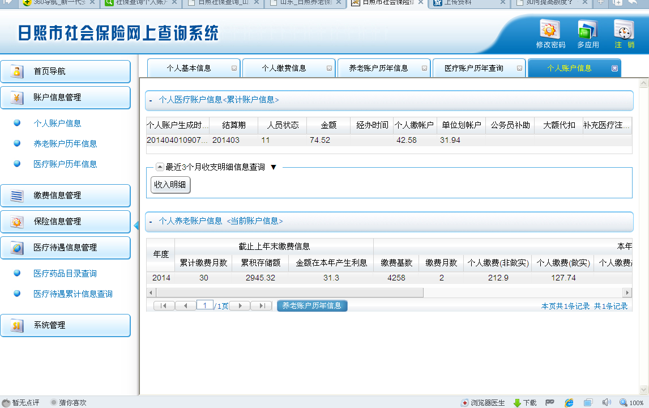The height and width of the screenshot is (408, 649).
Task: Click the 缴费信息管理 list icon
Action: click(x=17, y=195)
